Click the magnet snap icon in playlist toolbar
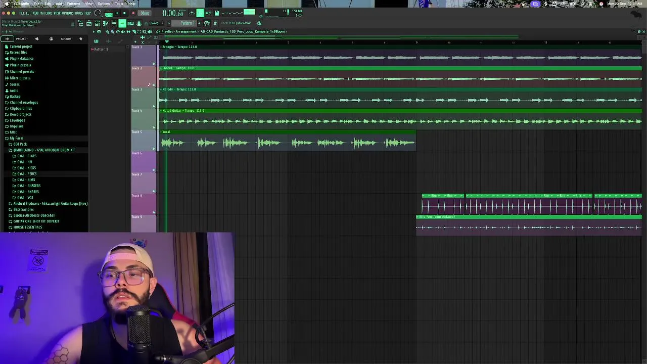The width and height of the screenshot is (647, 364). (99, 31)
